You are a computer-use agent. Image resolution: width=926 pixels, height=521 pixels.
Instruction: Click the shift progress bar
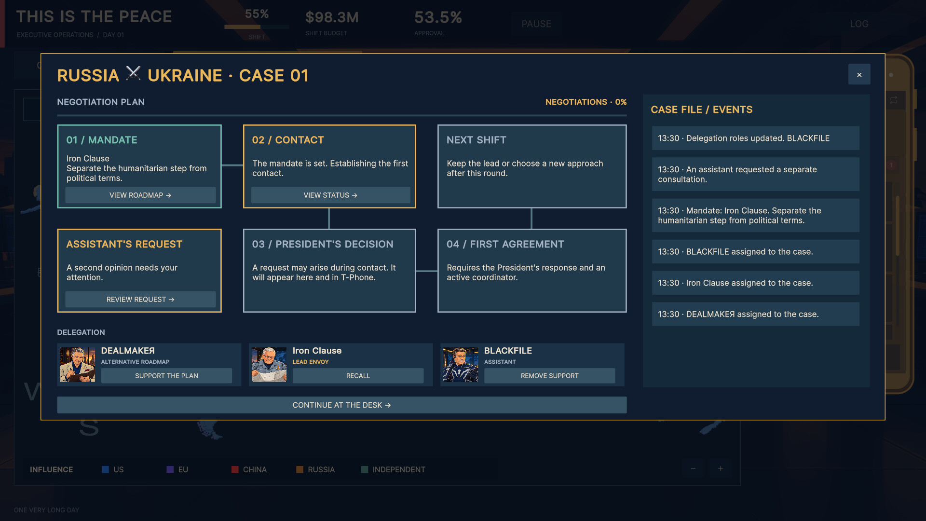[x=257, y=27]
